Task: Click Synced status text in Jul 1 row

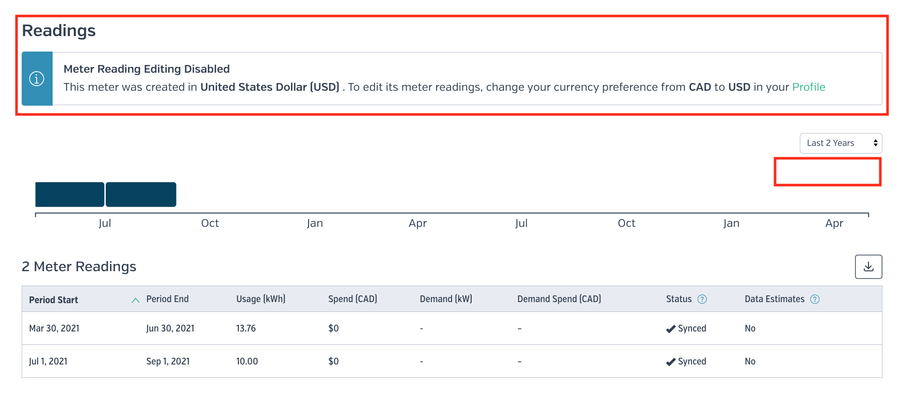Action: [692, 361]
